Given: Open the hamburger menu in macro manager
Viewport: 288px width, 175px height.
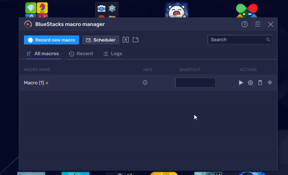Looking at the screenshot, I should click(x=258, y=24).
